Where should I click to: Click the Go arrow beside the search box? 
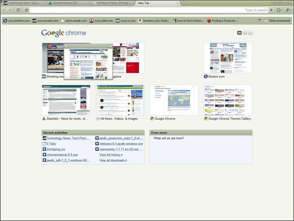[271, 10]
